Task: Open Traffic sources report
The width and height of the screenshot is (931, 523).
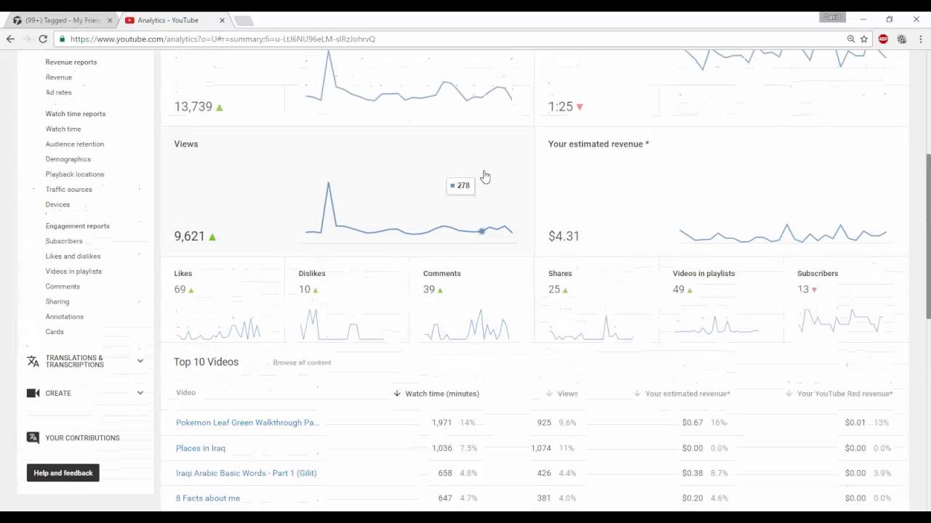Action: coord(69,190)
